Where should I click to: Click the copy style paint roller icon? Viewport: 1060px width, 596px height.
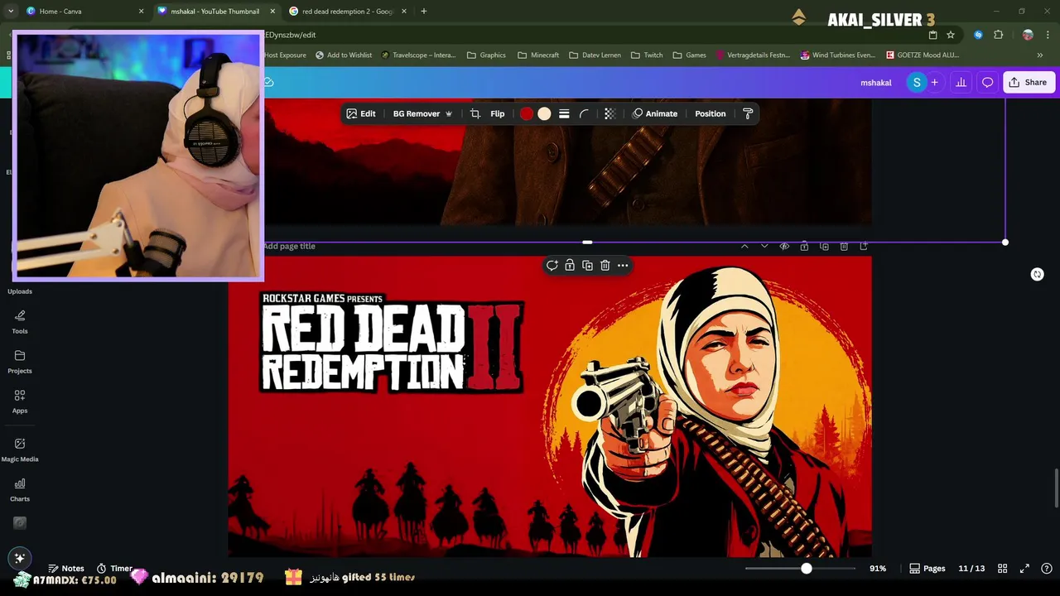tap(748, 113)
